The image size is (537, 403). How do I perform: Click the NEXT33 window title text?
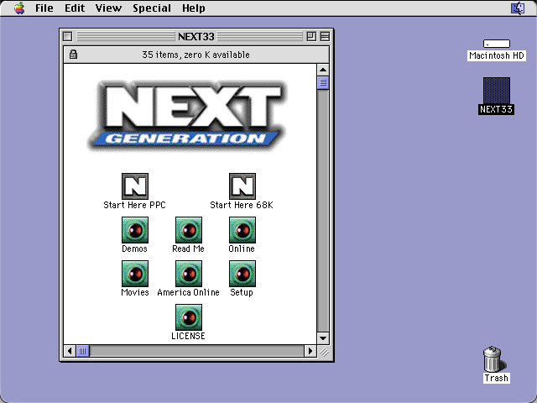tap(196, 37)
